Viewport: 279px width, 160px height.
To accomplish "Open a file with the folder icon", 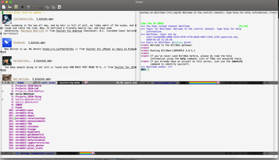I will tap(10, 7).
